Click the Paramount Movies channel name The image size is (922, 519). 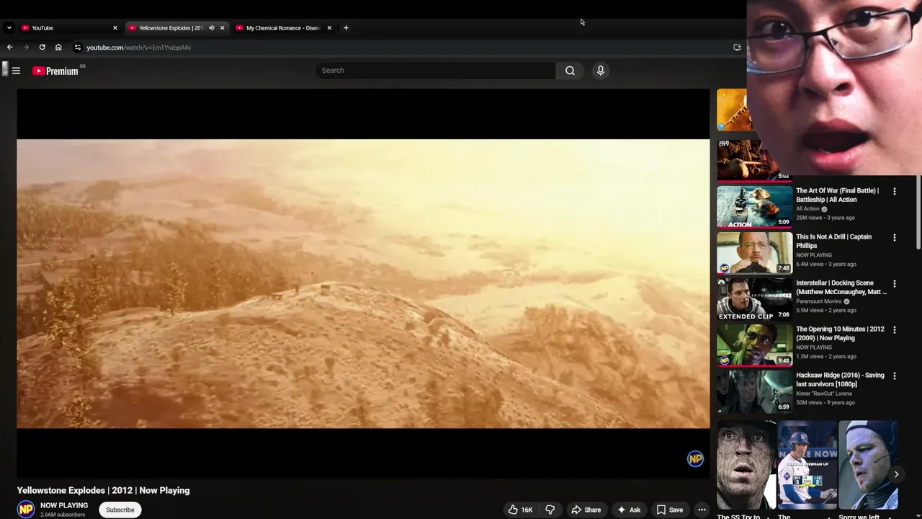[x=818, y=301]
